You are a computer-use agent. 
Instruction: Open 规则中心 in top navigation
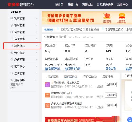tap(122, 4)
